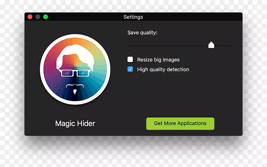Click the Settings window title
Image resolution: width=267 pixels, height=167 pixels.
pyautogui.click(x=133, y=17)
